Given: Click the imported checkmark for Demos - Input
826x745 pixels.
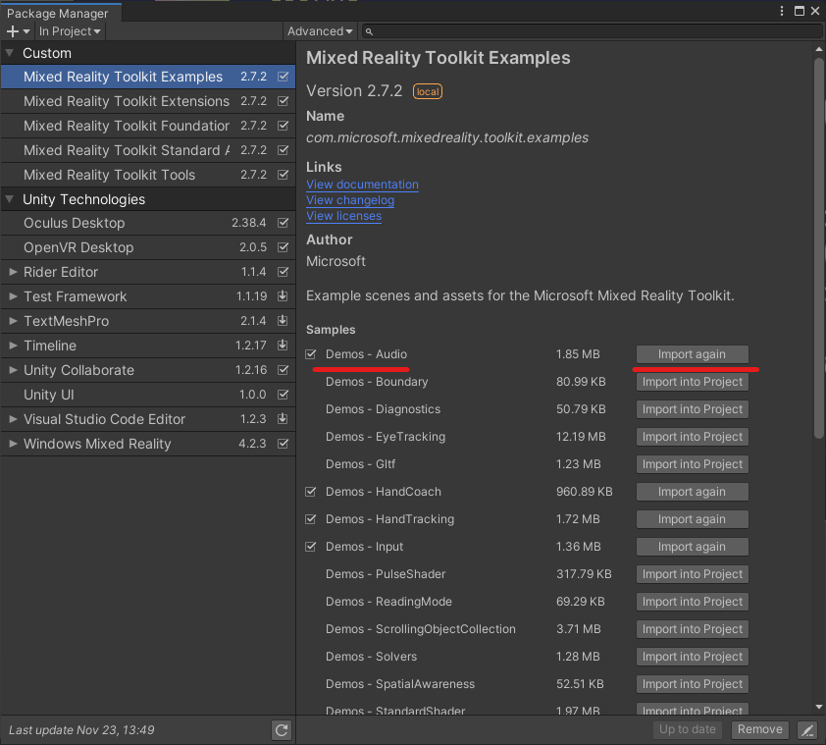Looking at the screenshot, I should point(311,547).
